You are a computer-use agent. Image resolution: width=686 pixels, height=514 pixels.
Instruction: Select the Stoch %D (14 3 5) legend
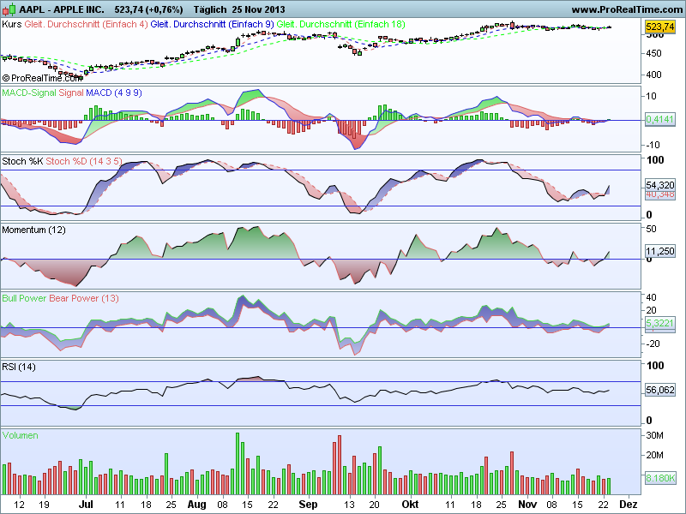click(x=84, y=161)
